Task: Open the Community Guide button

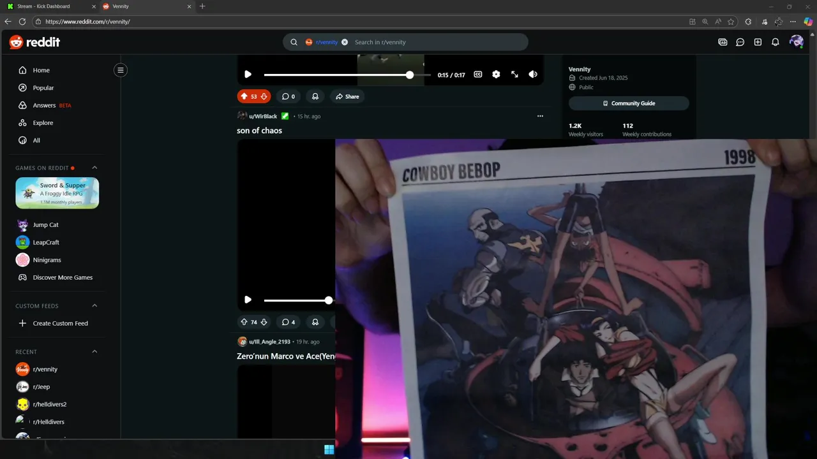Action: point(629,103)
